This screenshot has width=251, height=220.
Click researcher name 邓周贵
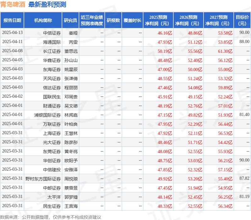(x=71, y=97)
